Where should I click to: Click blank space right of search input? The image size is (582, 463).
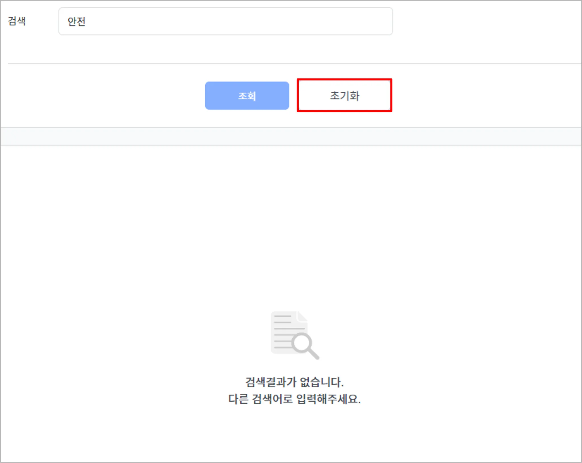point(483,21)
